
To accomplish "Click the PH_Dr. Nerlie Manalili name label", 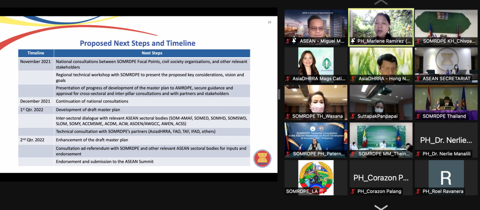I will click(x=446, y=154).
